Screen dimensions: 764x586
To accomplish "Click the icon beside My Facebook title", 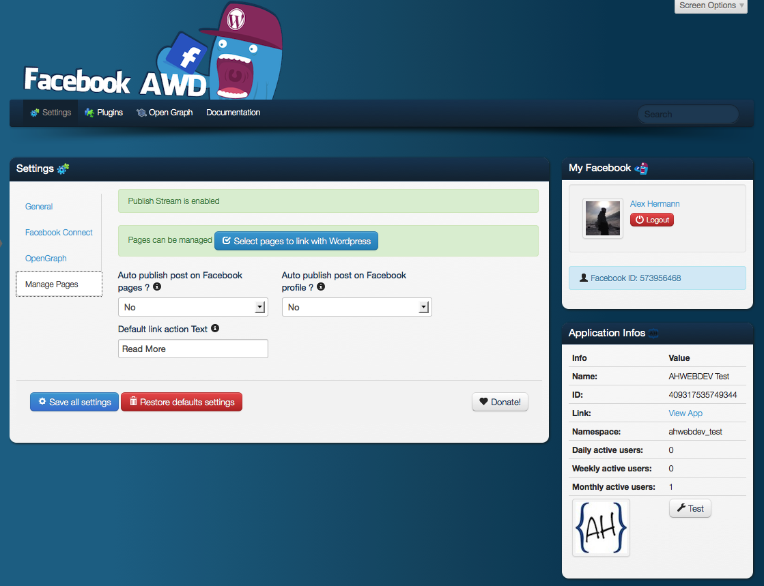I will (x=641, y=168).
